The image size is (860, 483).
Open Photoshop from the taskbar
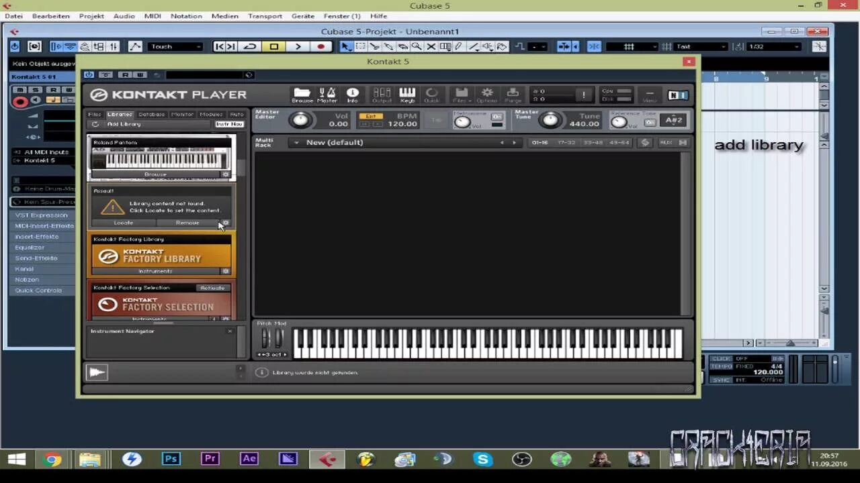(x=171, y=460)
